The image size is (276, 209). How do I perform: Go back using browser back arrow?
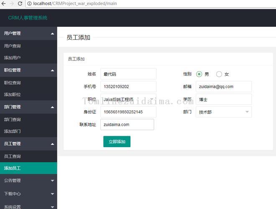[x=4, y=3]
